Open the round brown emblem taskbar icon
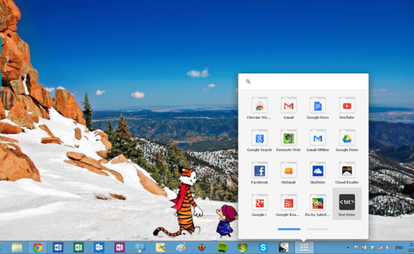 [x=202, y=248]
